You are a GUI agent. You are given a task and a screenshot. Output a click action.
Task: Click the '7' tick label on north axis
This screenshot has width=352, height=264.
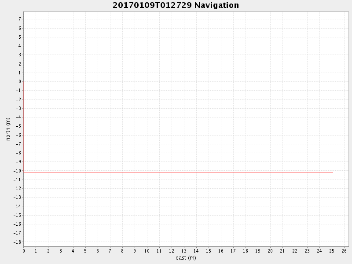(20, 19)
